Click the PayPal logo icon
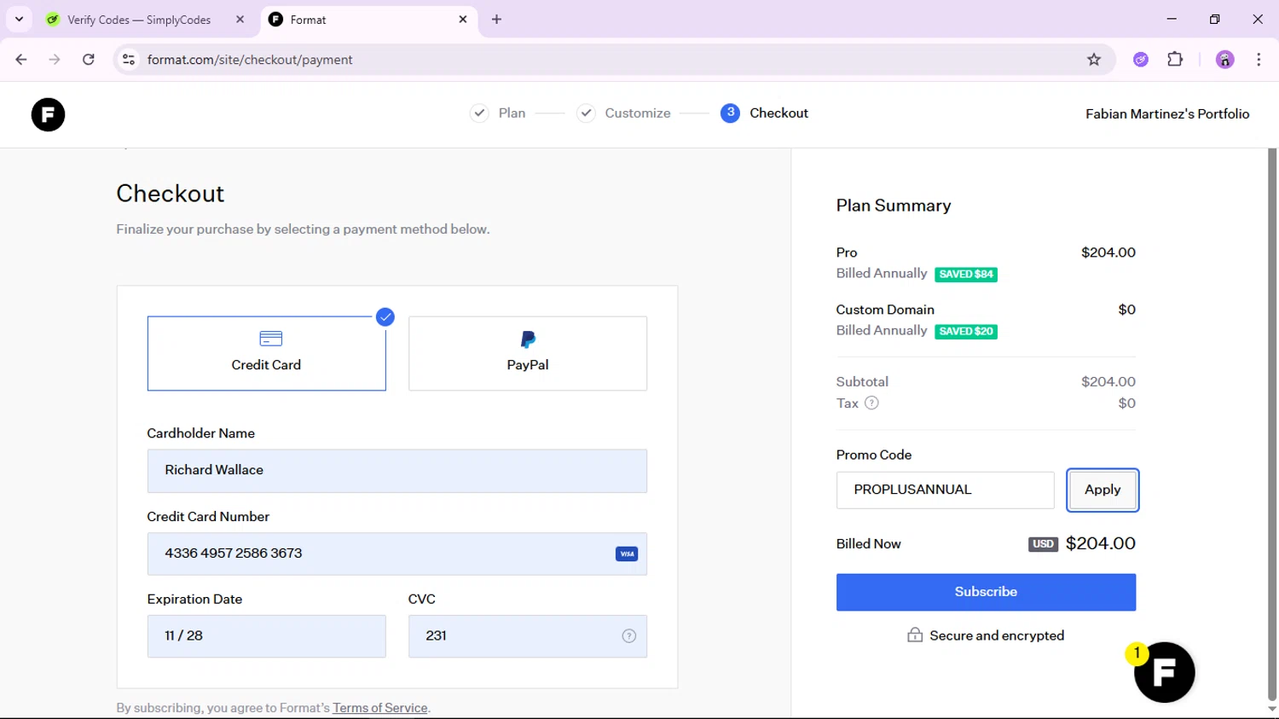Viewport: 1279px width, 719px height. click(528, 339)
